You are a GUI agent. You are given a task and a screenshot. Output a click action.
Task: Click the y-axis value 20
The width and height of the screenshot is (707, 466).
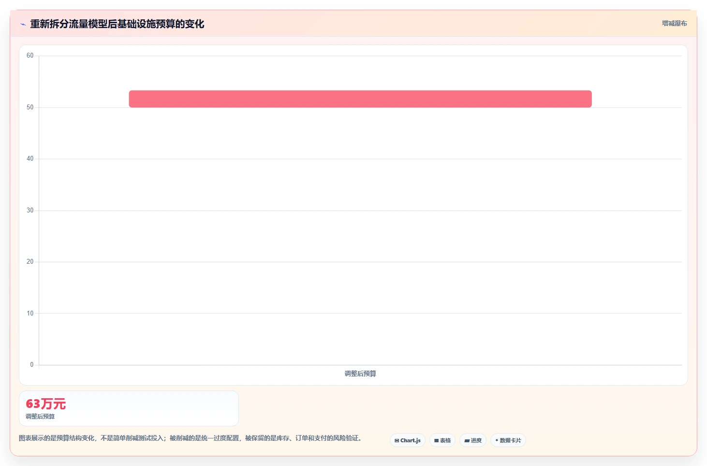pyautogui.click(x=30, y=262)
